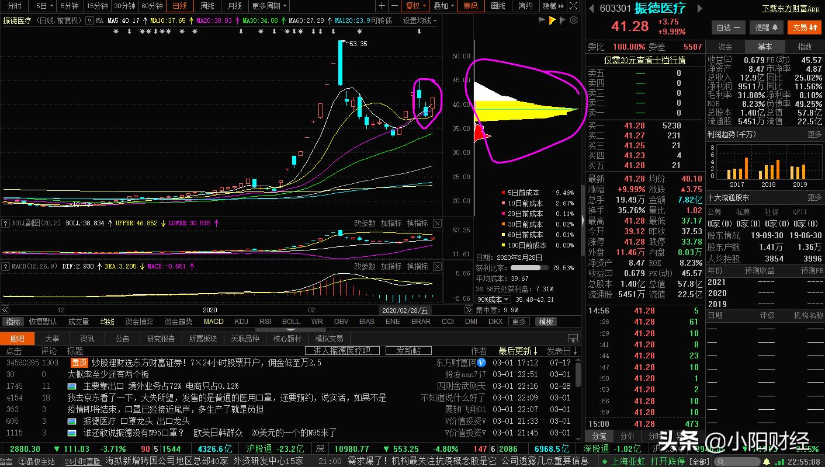The height and width of the screenshot is (467, 825).
Task: Zoom out using the minus icon
Action: [x=395, y=6]
